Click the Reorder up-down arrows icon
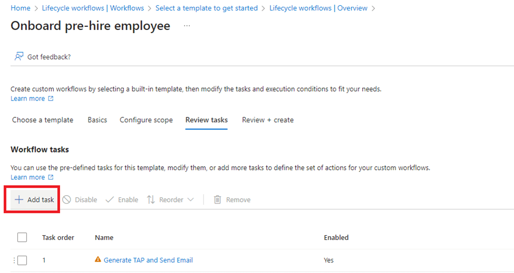Image resolution: width=514 pixels, height=273 pixels. [151, 200]
